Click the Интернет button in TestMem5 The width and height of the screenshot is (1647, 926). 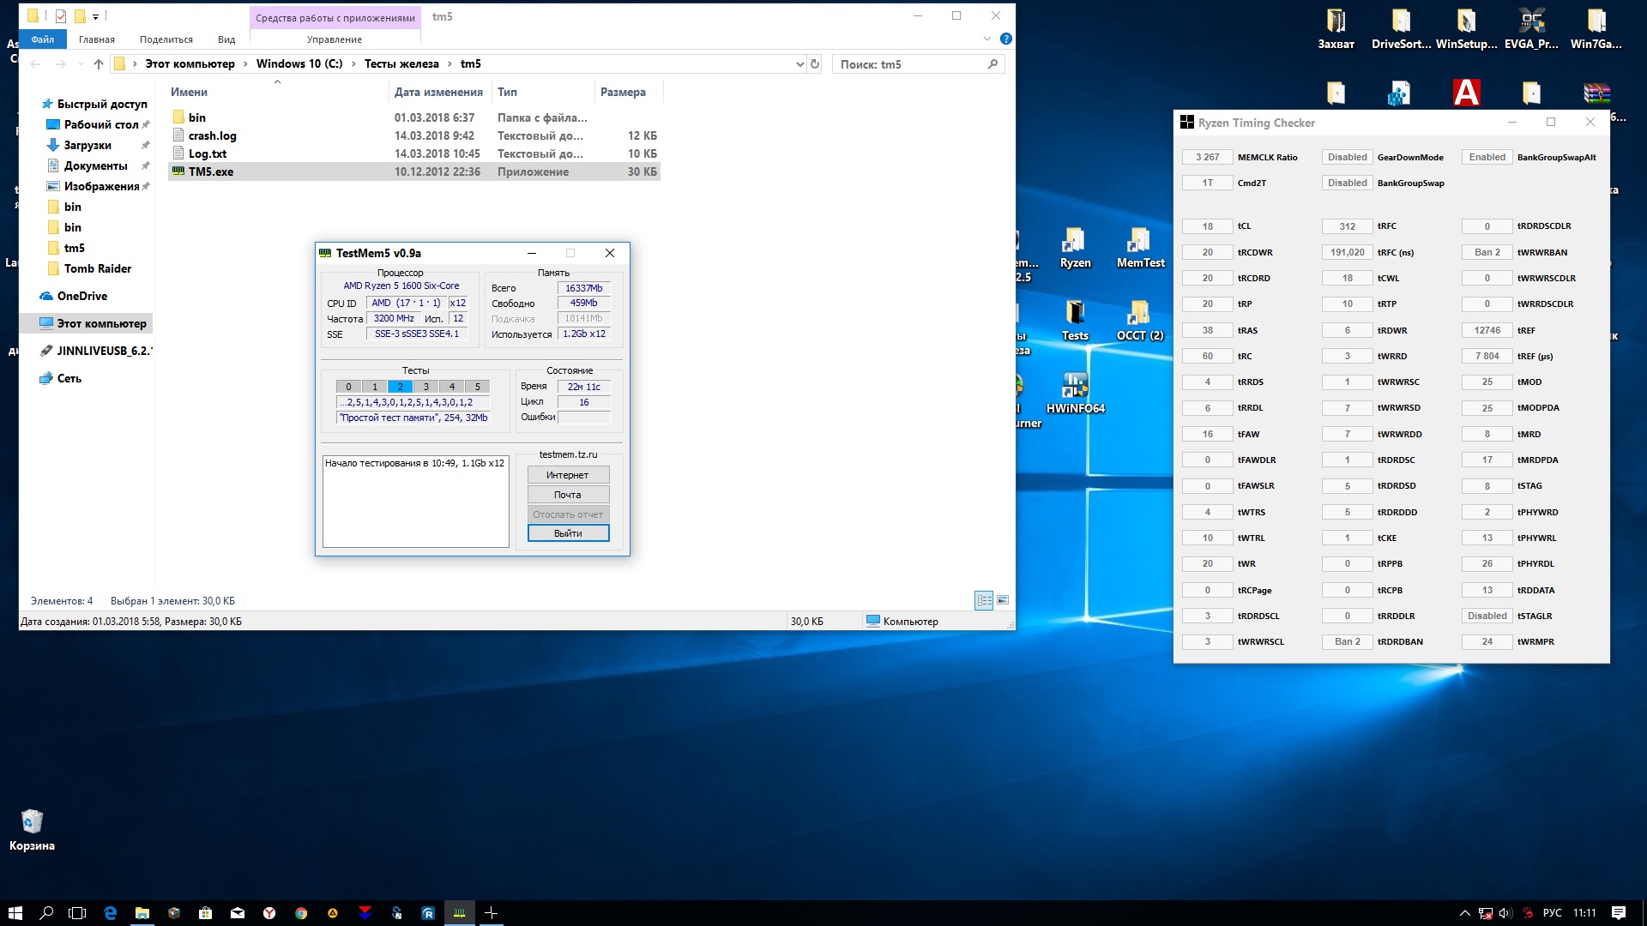point(568,475)
